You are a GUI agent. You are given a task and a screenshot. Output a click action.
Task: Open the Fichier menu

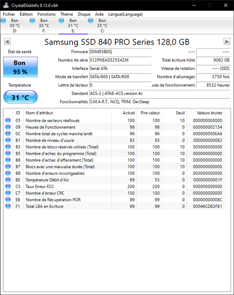9,14
